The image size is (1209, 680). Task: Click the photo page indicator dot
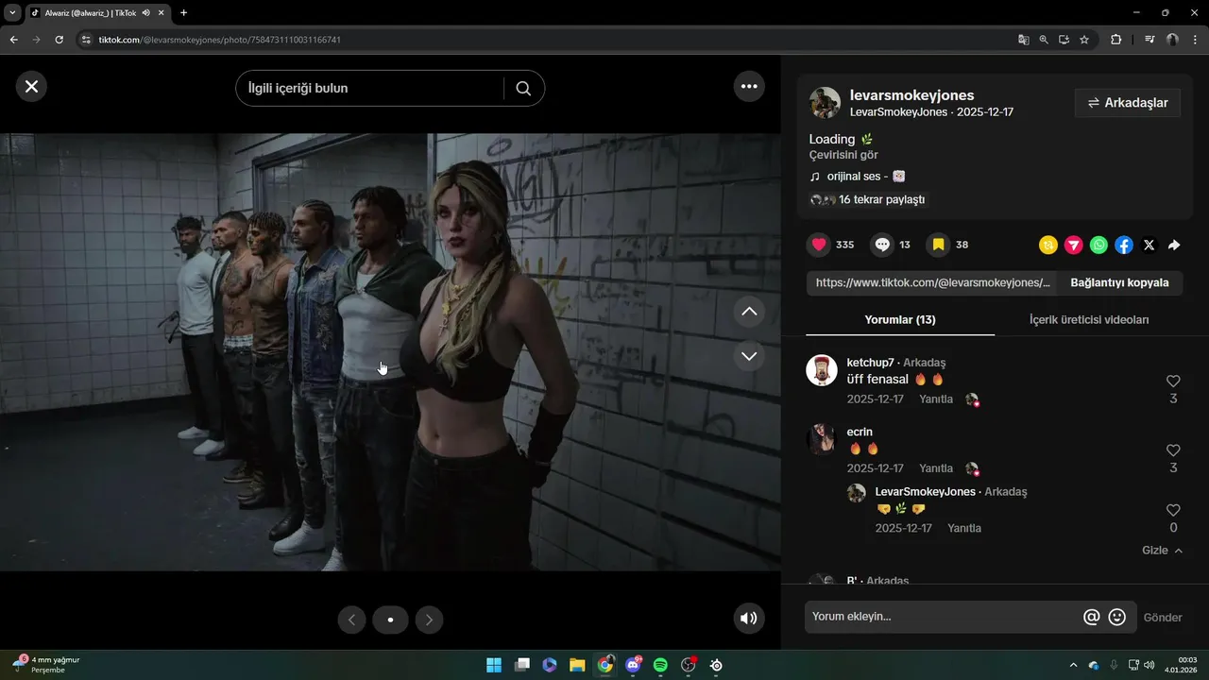coord(390,620)
